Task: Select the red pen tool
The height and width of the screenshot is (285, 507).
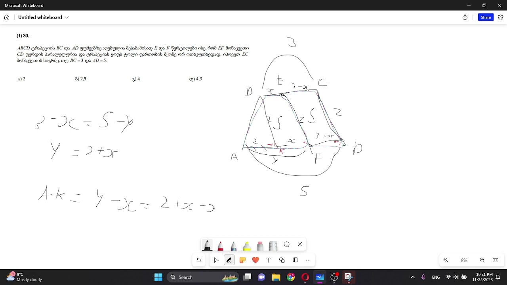Action: coord(220,245)
